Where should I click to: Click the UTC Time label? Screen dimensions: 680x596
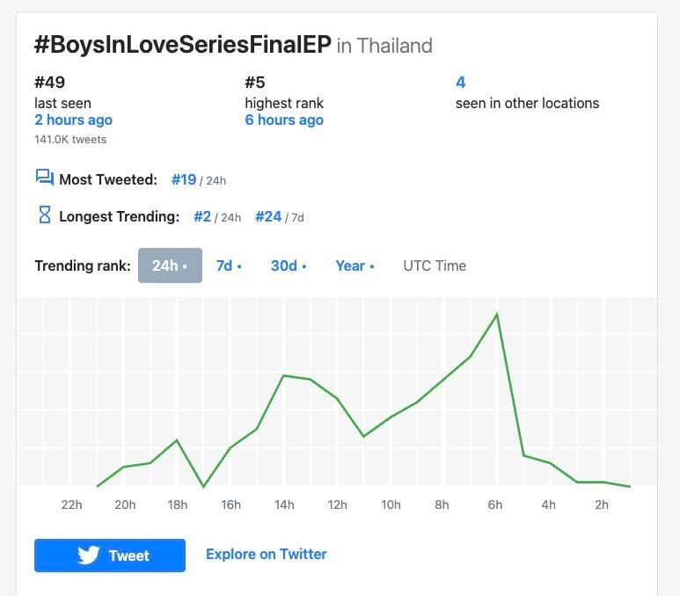click(x=435, y=265)
